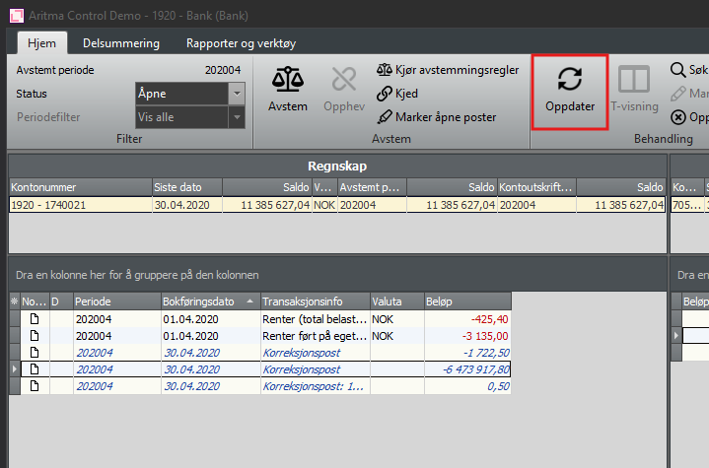Click the Kontonummer column header
709x468 pixels.
79,187
